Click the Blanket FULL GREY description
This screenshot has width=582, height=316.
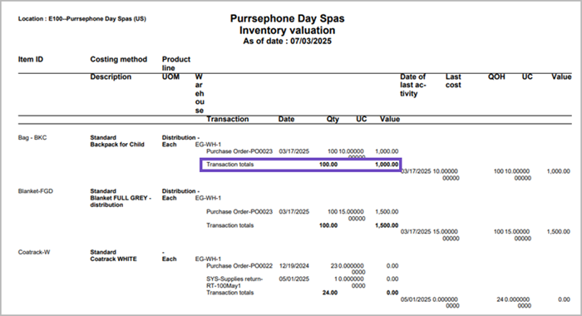121,201
